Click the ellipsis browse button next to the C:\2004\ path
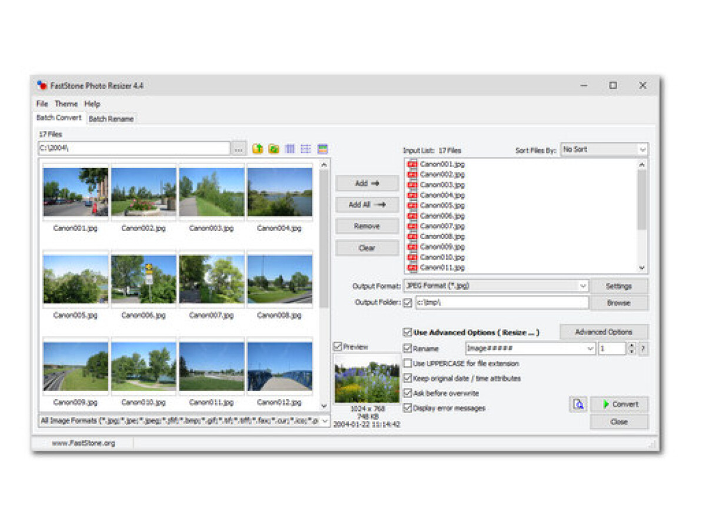The width and height of the screenshot is (706, 529). click(238, 149)
